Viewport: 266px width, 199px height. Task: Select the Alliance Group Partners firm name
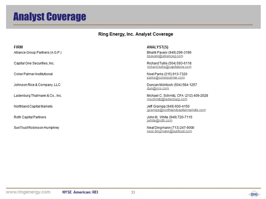click(38, 52)
